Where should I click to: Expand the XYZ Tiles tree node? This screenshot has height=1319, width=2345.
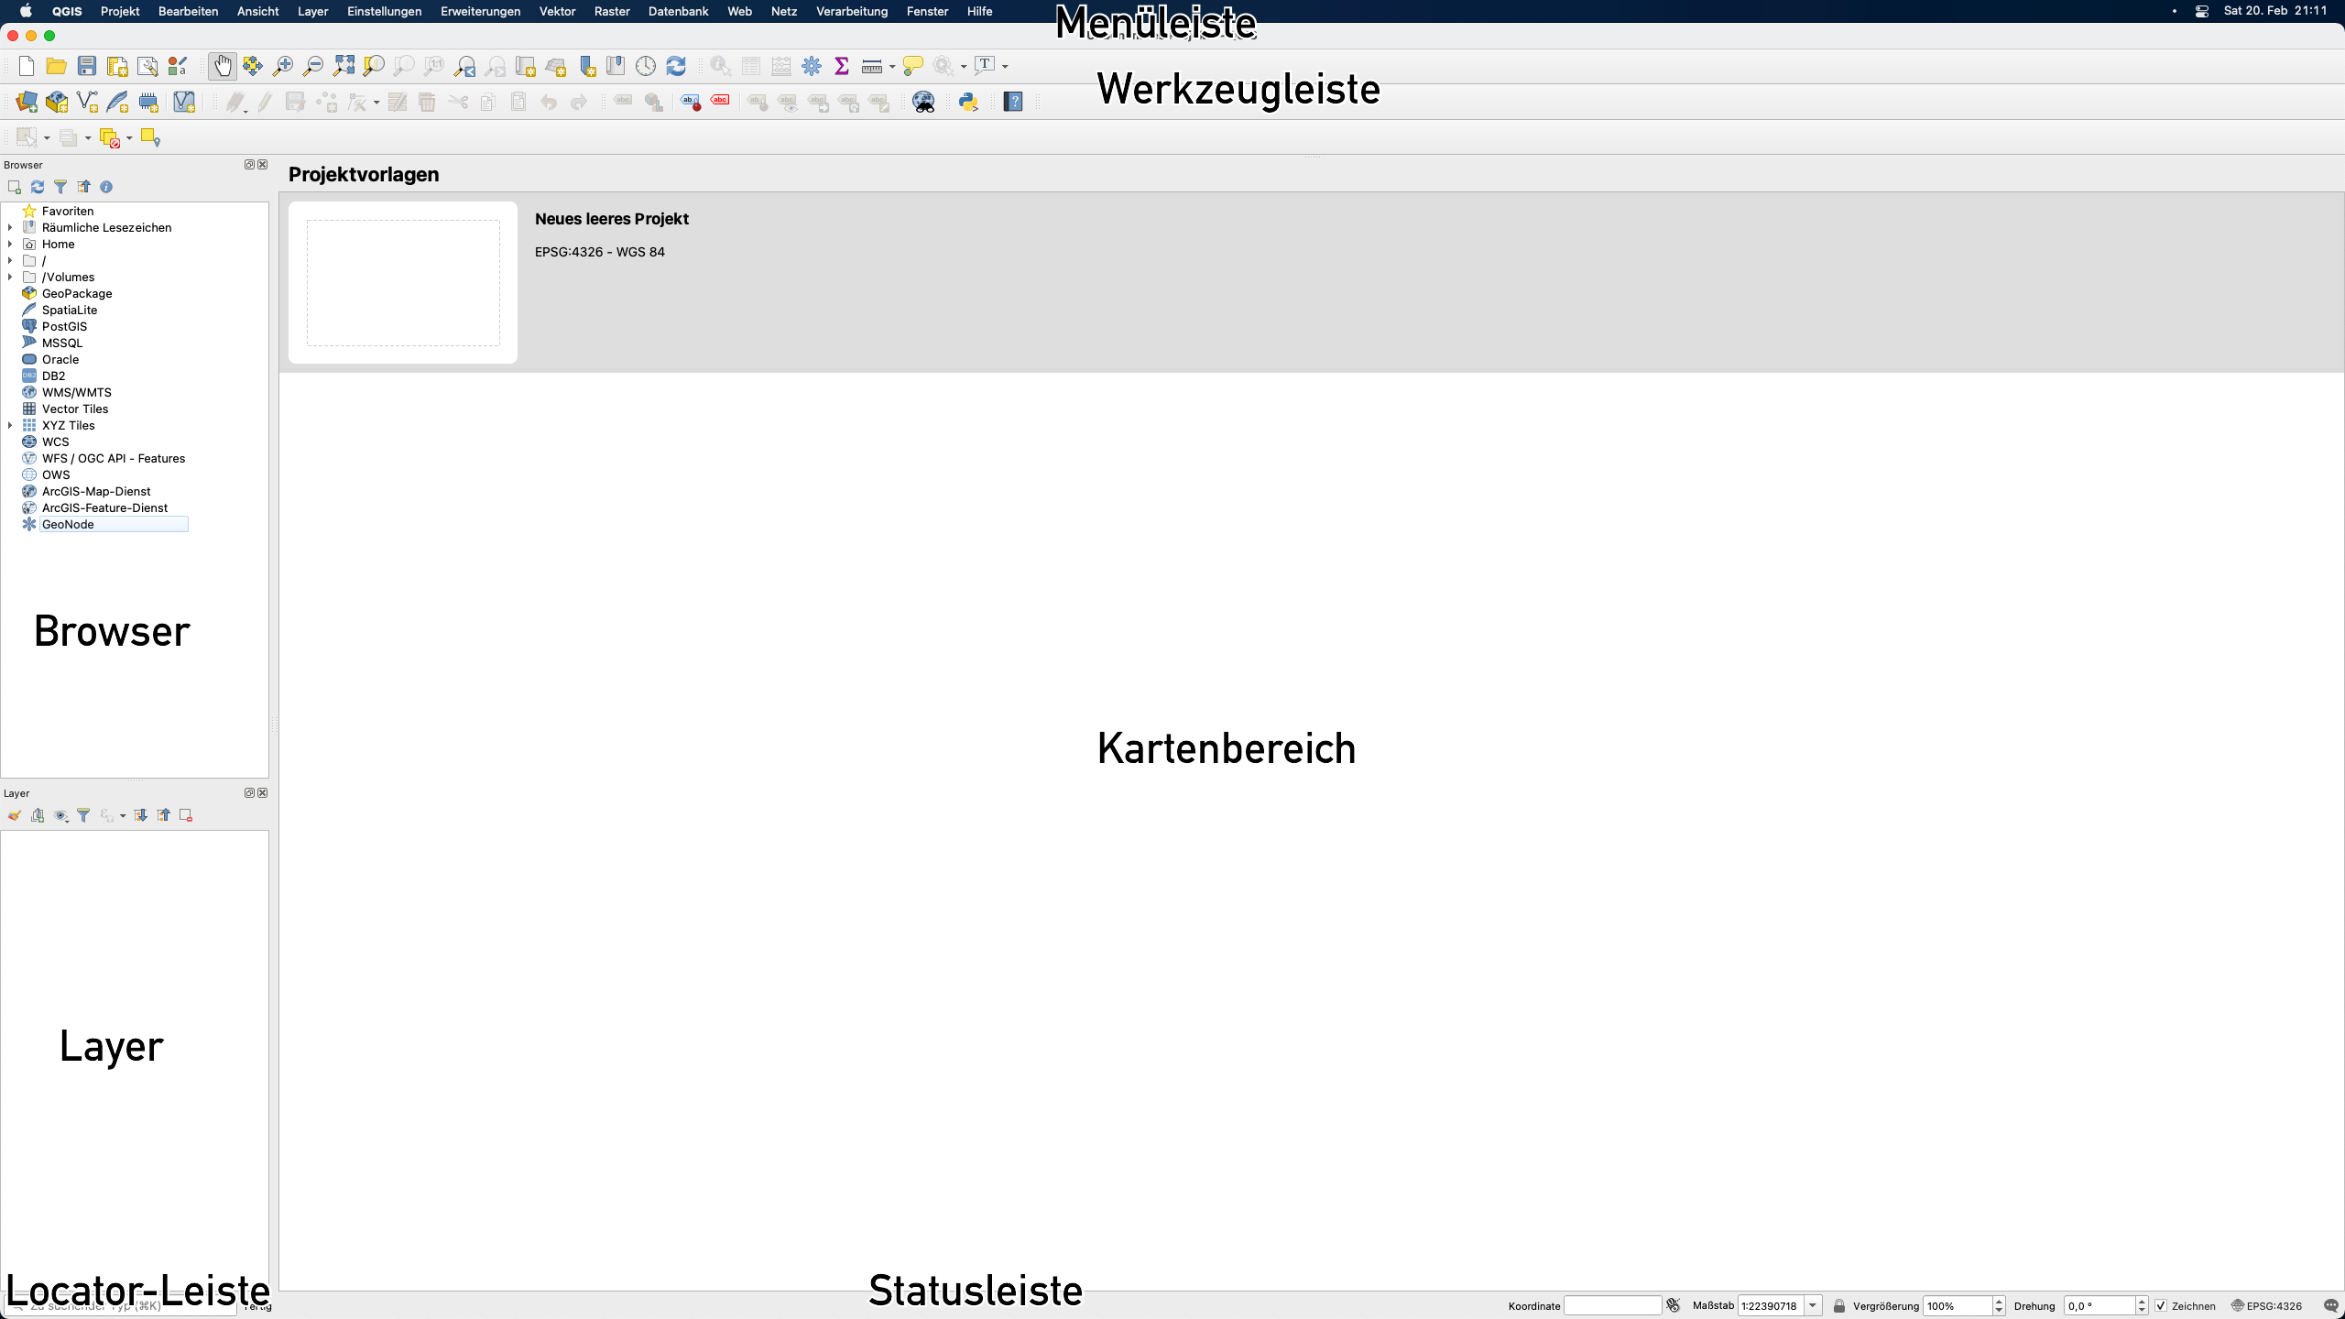click(10, 425)
